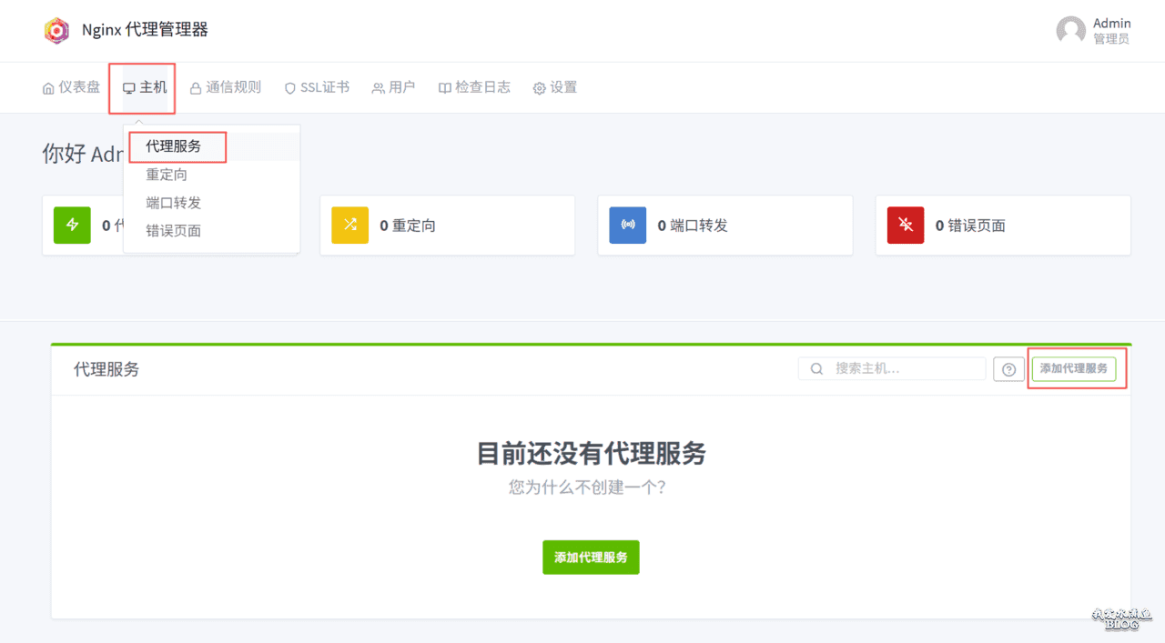The height and width of the screenshot is (643, 1165).
Task: Choose 重定向 in the hosts dropdown
Action: coord(167,175)
